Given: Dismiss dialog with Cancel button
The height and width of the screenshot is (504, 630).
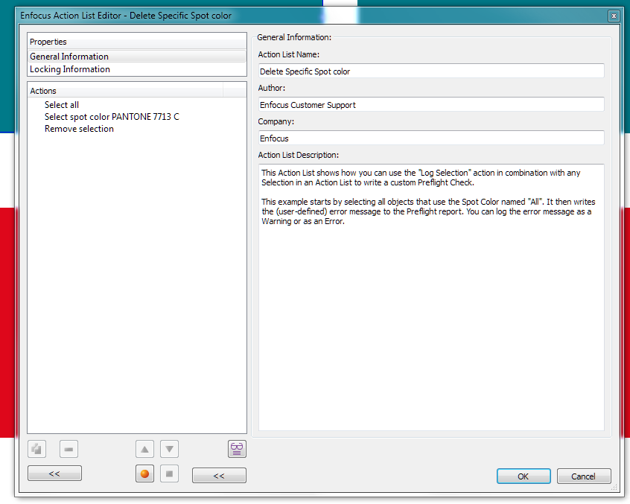Looking at the screenshot, I should pos(584,476).
